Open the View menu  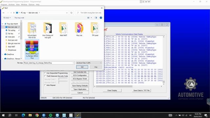tap(18, 5)
